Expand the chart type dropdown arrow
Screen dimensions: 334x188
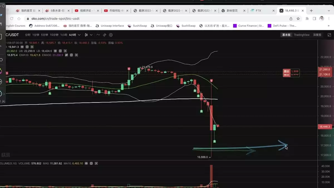pos(91,35)
